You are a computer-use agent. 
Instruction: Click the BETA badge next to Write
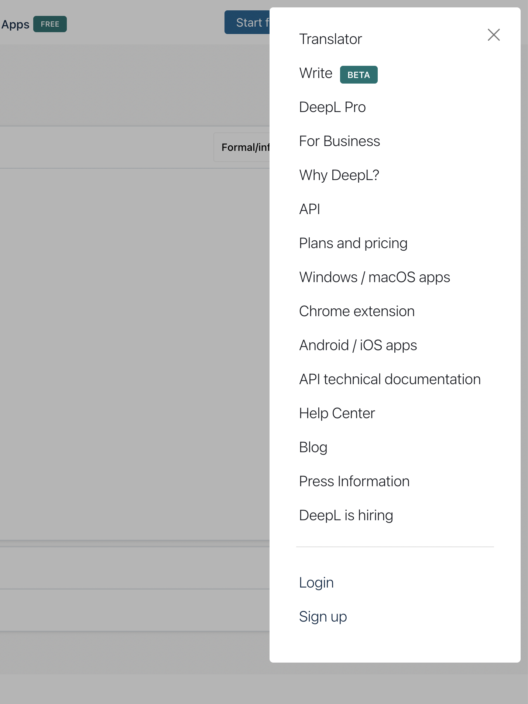pyautogui.click(x=358, y=75)
